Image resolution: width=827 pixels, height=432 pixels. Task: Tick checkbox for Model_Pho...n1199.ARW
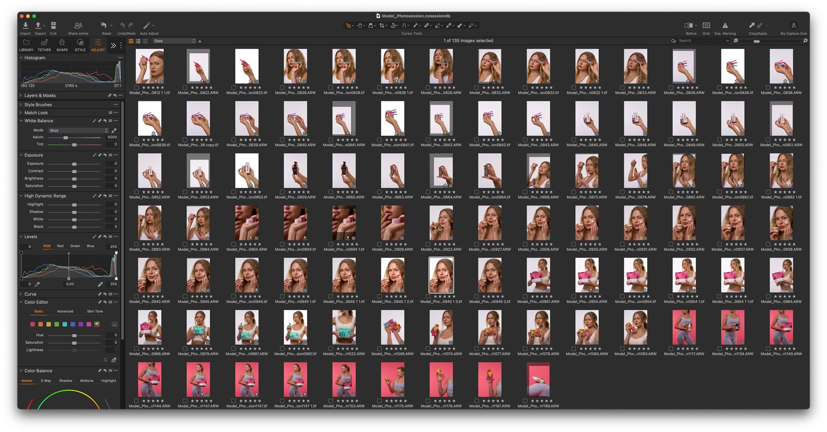pos(525,401)
